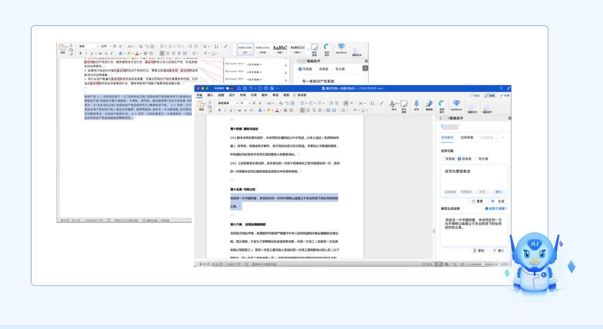This screenshot has width=603, height=329.
Task: Click the 编辑 mode button
Action: pos(490,95)
